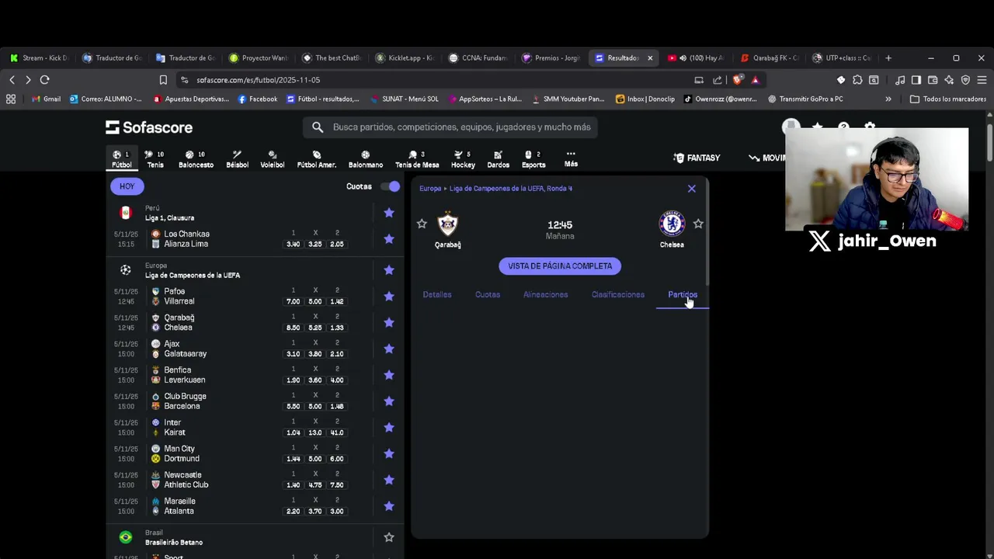Open the Brave main hamburger menu
This screenshot has height=559, width=994.
(x=982, y=80)
